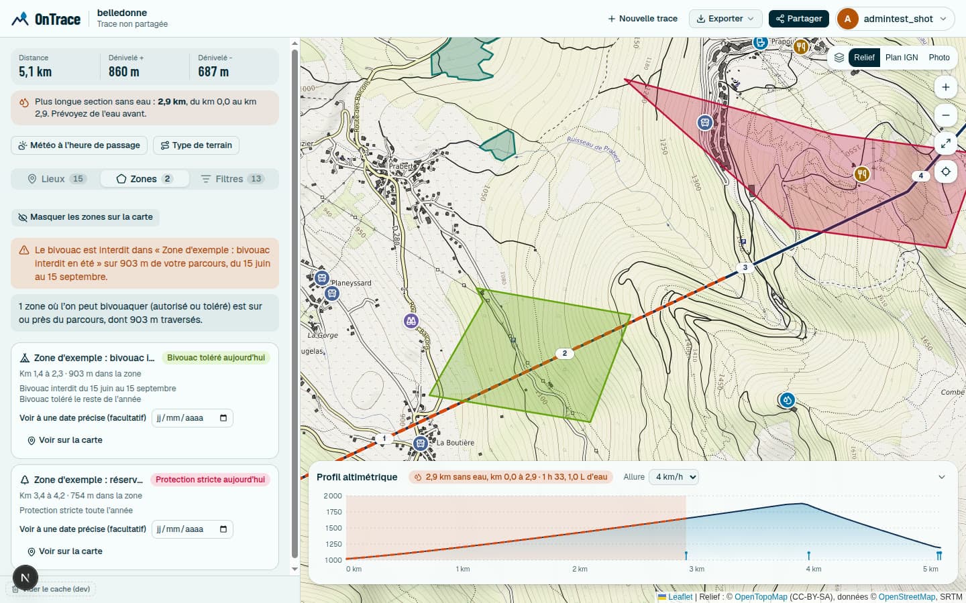966x603 pixels.
Task: Create a Nouvelle trace
Action: [x=643, y=19]
